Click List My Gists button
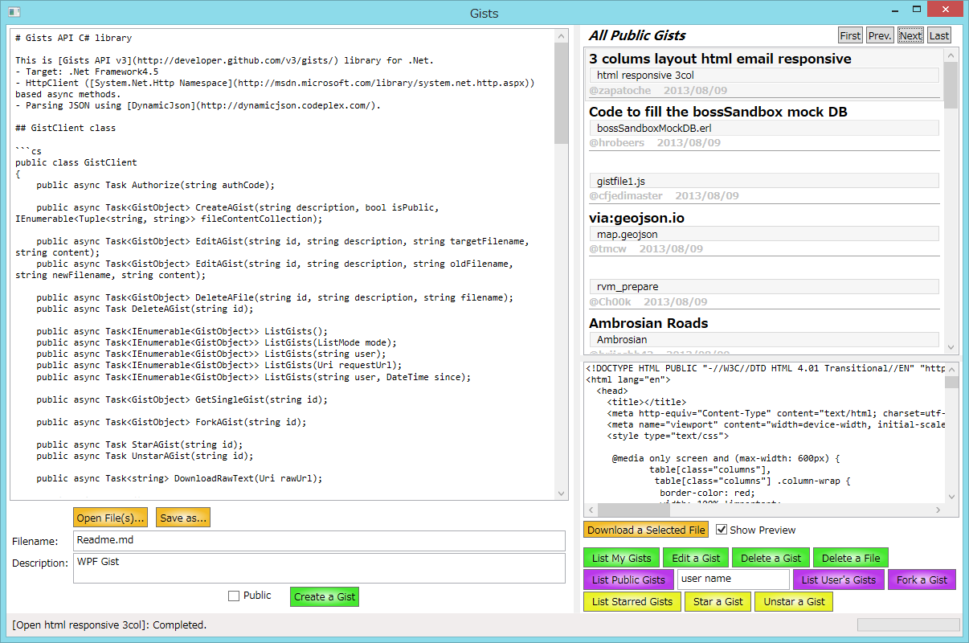This screenshot has height=643, width=969. click(621, 558)
